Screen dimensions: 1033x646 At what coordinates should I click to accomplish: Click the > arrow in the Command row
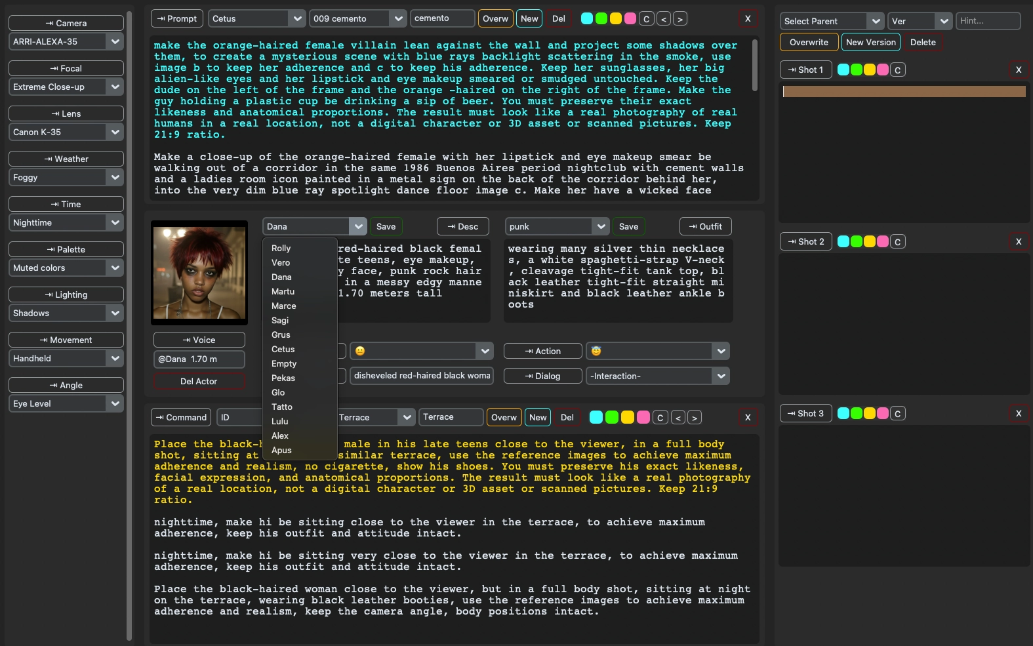pyautogui.click(x=695, y=418)
